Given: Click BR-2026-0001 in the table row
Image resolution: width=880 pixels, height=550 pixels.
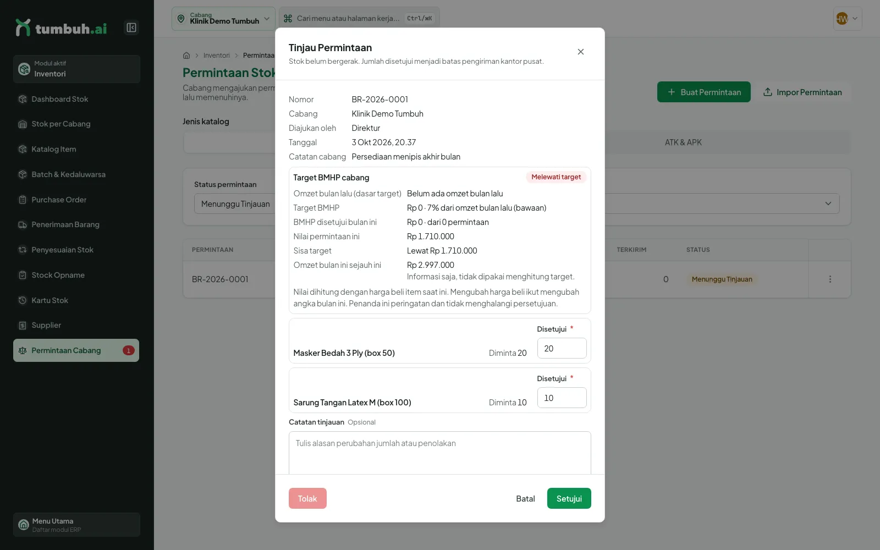Looking at the screenshot, I should point(220,279).
